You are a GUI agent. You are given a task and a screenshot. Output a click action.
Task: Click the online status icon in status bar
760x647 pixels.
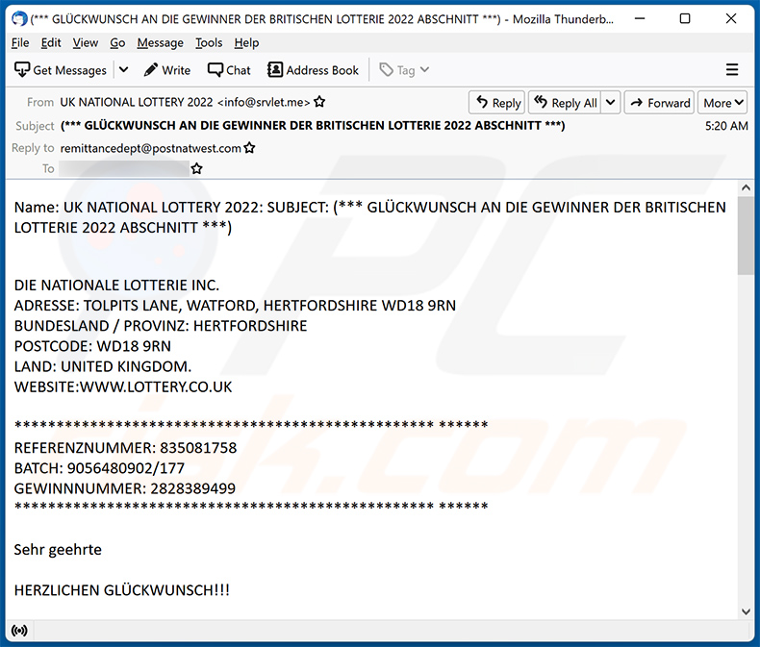[19, 631]
